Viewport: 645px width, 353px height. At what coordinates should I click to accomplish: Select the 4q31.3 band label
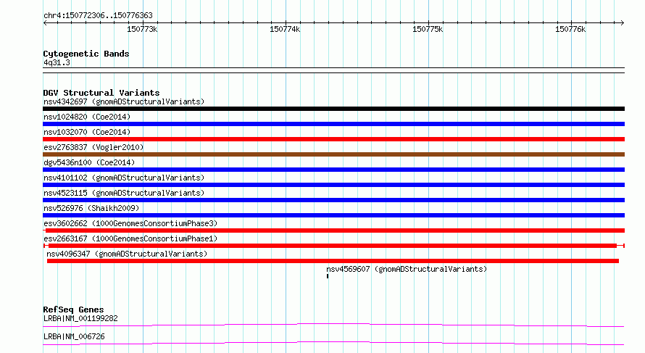[57, 63]
